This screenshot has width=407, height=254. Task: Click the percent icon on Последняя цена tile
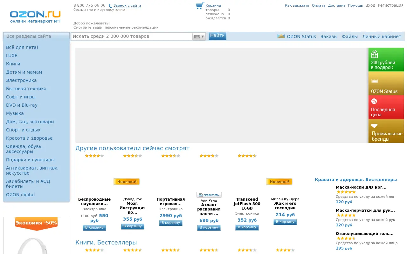(x=374, y=101)
